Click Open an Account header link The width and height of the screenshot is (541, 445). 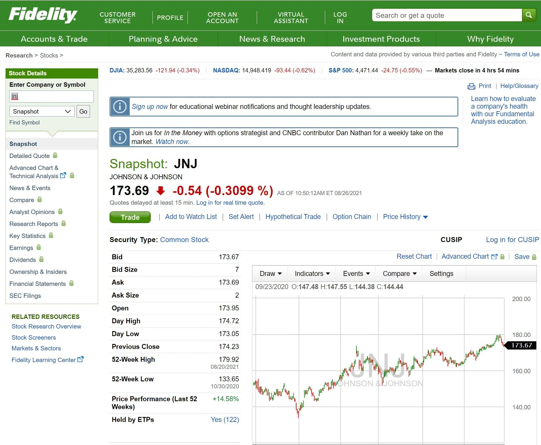tap(222, 18)
